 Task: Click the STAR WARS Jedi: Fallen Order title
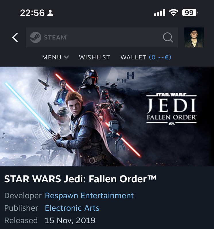[x=80, y=179]
